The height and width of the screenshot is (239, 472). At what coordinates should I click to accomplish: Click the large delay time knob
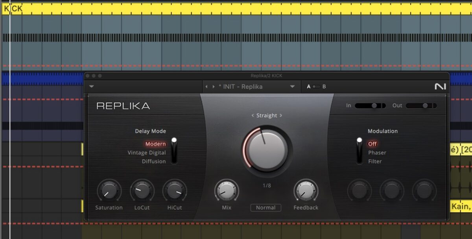point(267,151)
